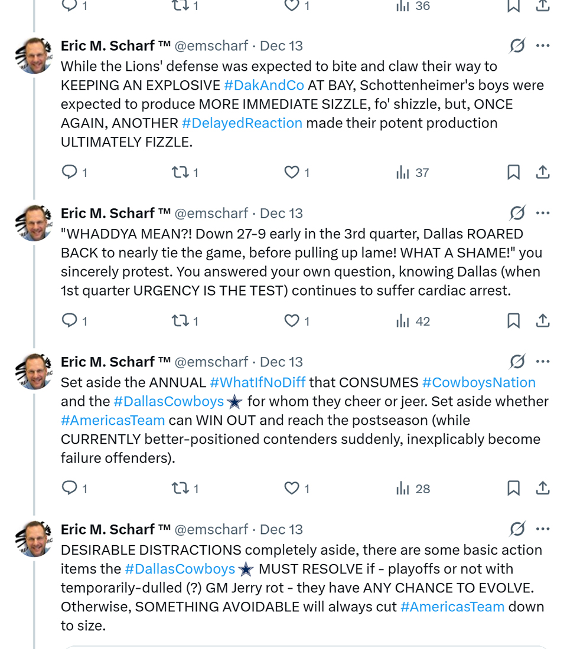The image size is (567, 649).
Task: View analytics showing 42 views
Action: pos(413,321)
